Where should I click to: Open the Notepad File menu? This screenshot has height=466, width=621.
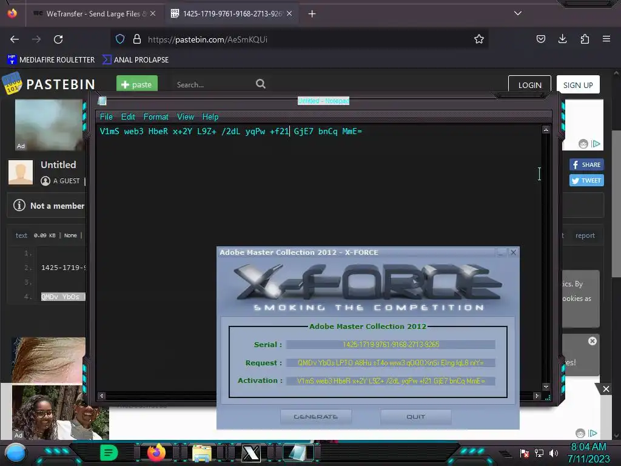(x=106, y=117)
